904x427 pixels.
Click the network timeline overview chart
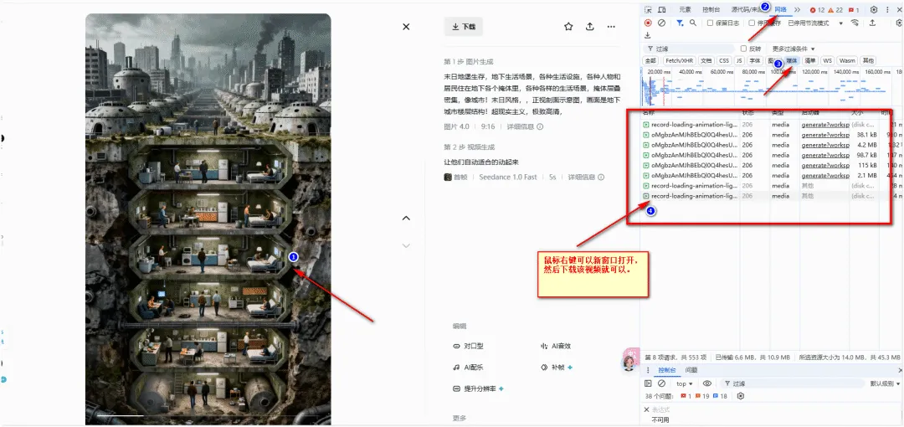coord(772,86)
